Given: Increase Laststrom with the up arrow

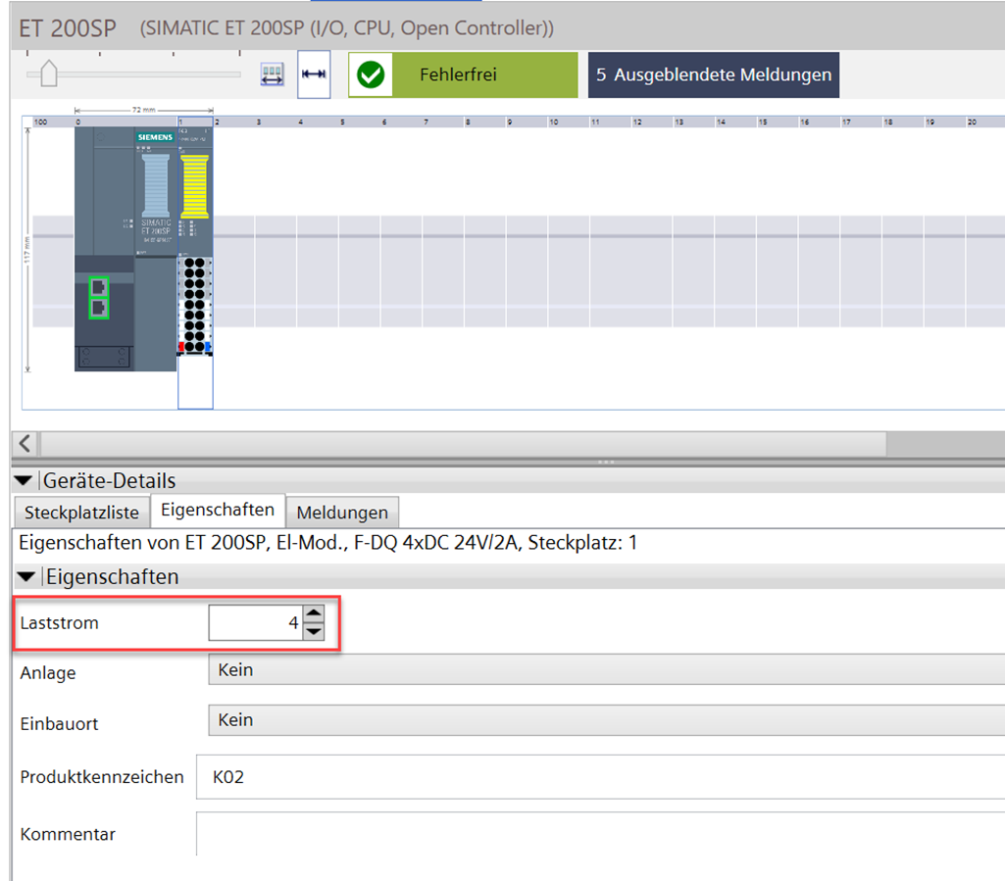Looking at the screenshot, I should point(313,614).
